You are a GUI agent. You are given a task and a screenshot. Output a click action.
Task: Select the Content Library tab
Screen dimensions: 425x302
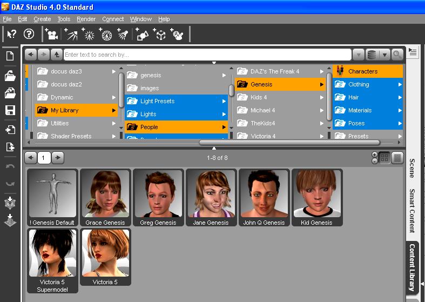click(x=412, y=267)
